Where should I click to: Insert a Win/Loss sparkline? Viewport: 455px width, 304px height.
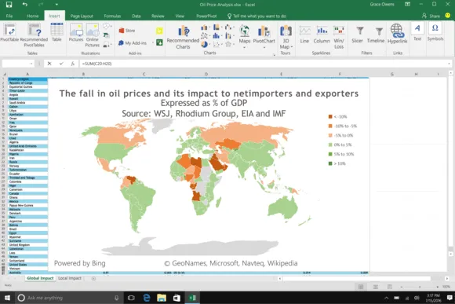pyautogui.click(x=339, y=37)
